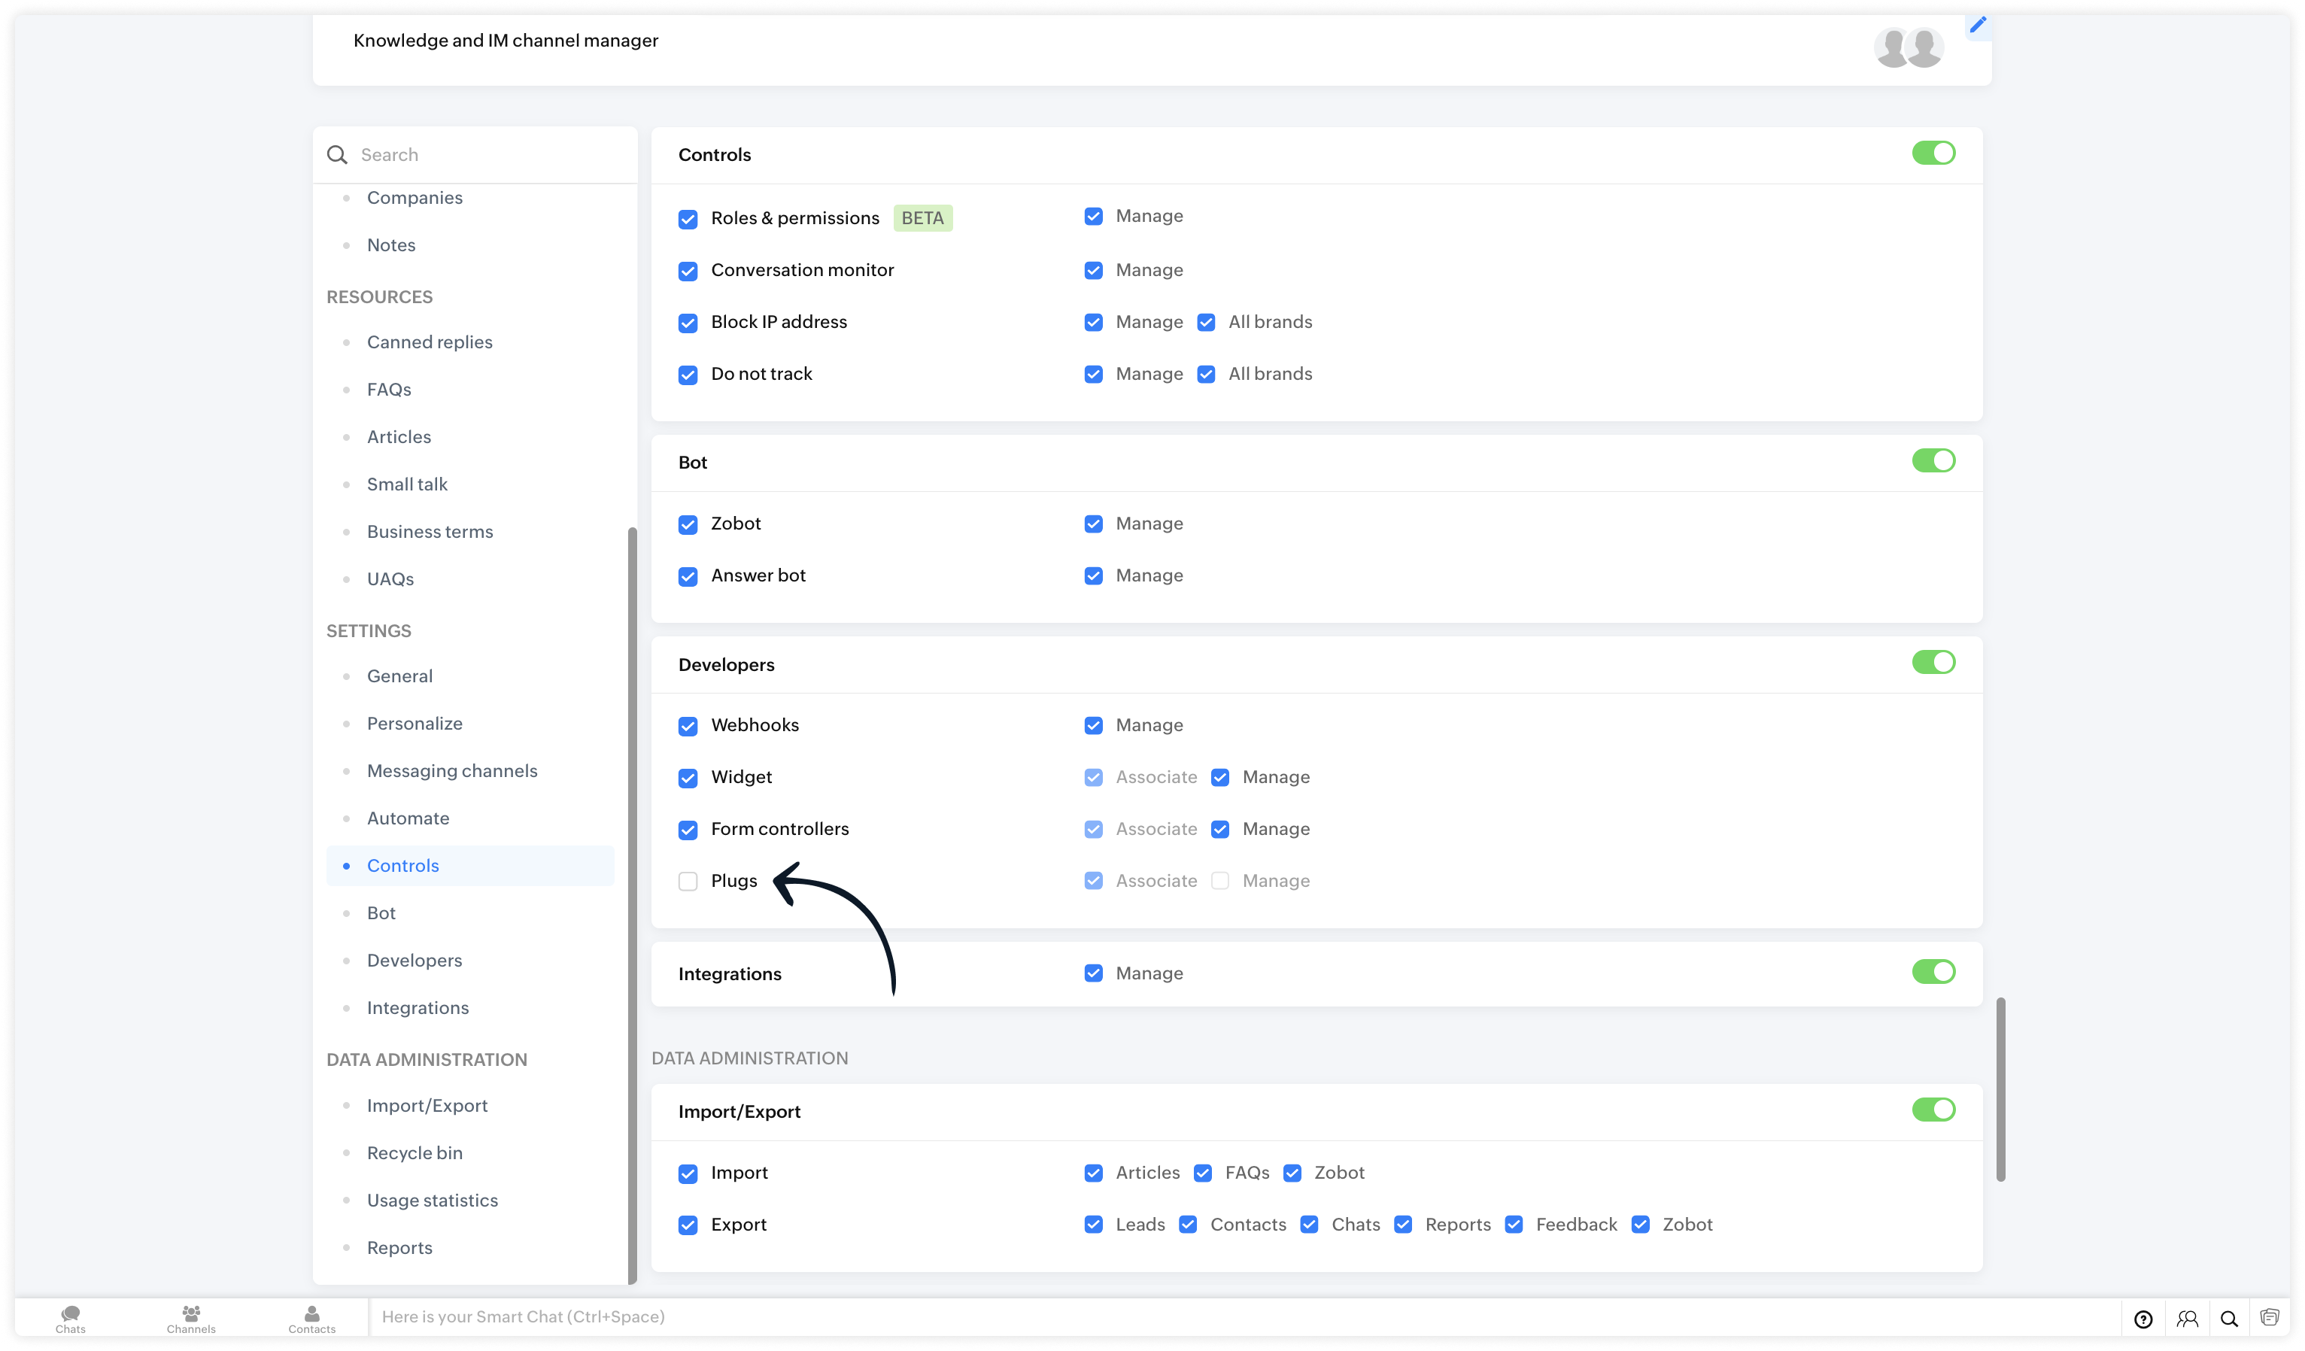2305x1351 pixels.
Task: Turn off the Bot section toggle
Action: [1933, 461]
